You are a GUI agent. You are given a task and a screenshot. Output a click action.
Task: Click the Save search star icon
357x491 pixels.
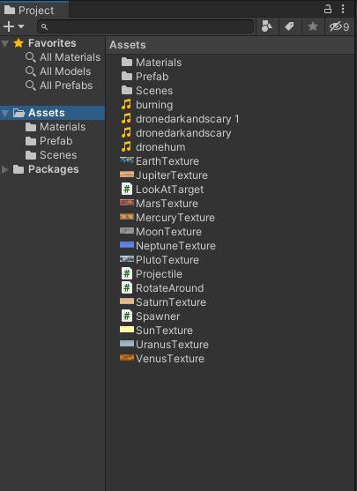(313, 26)
